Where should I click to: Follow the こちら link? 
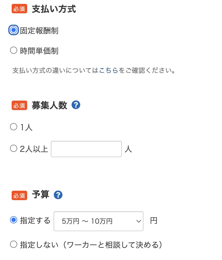109,70
